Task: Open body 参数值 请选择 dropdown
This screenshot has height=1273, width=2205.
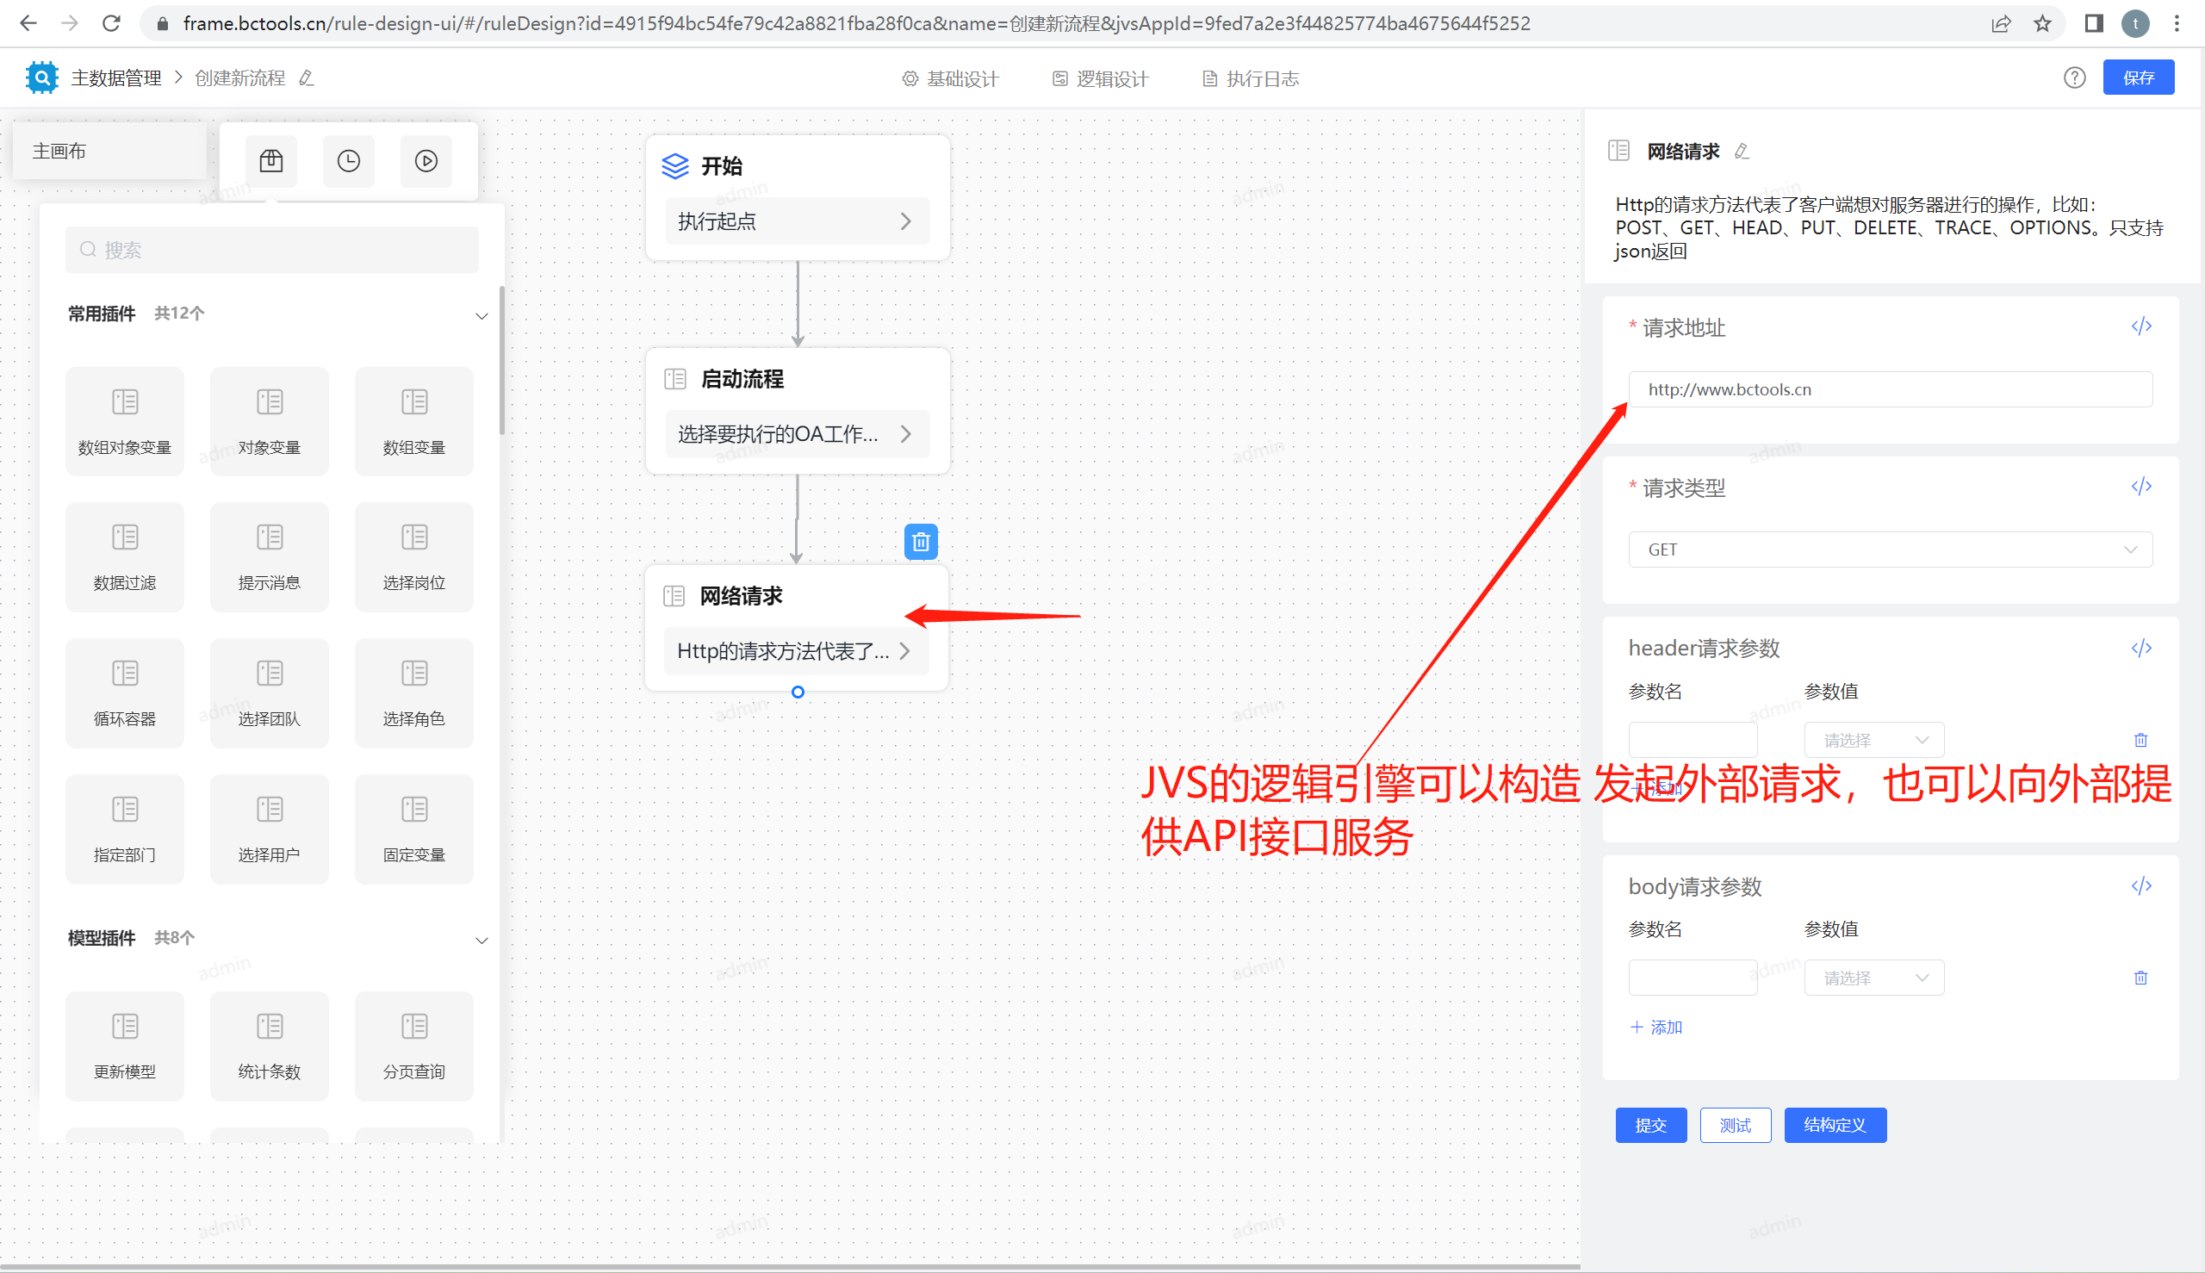Action: (x=1873, y=978)
